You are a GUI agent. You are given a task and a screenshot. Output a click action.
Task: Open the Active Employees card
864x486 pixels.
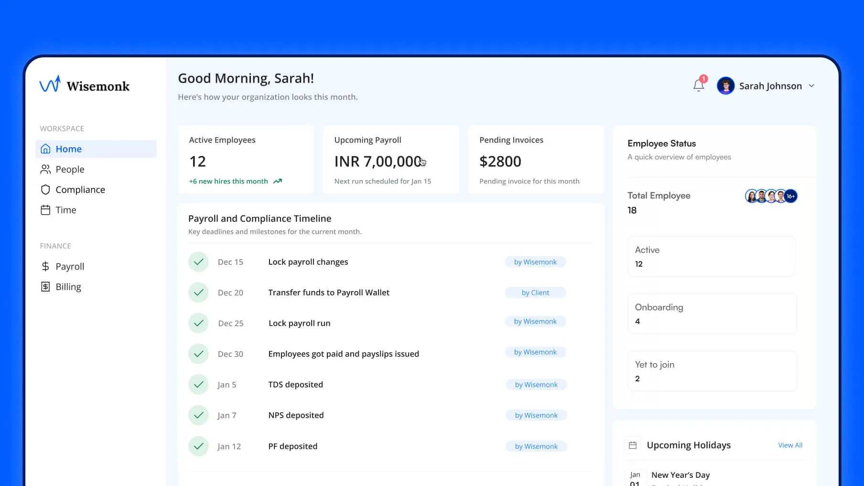(246, 159)
